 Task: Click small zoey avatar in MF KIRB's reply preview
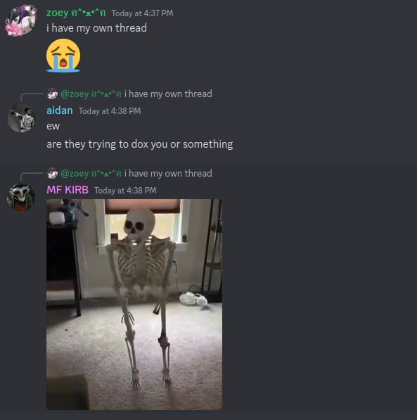52,173
